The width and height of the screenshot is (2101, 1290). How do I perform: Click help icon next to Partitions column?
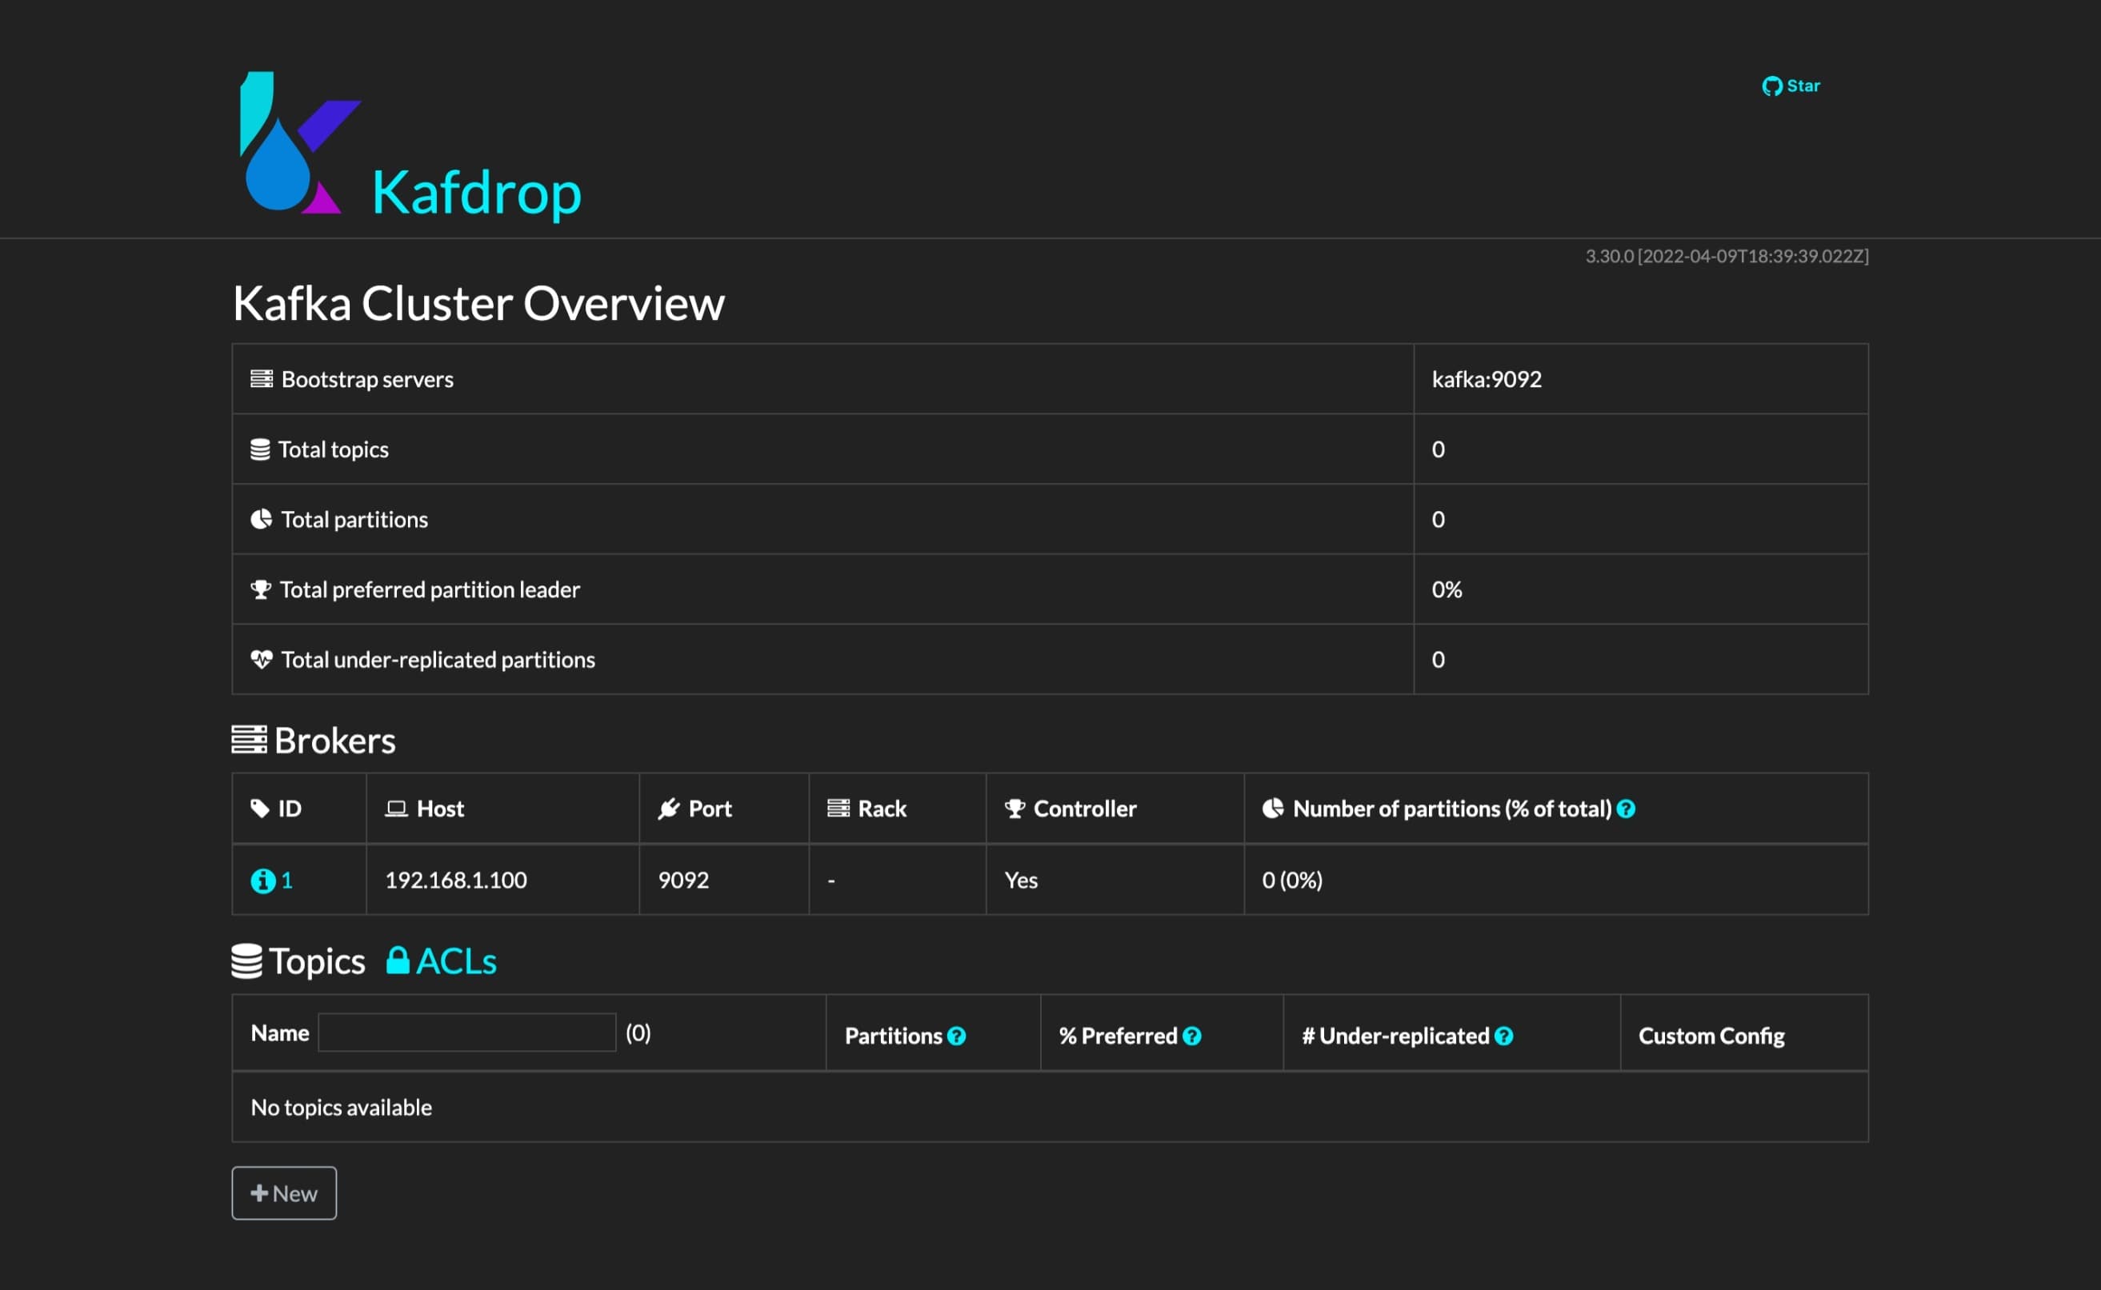tap(957, 1035)
